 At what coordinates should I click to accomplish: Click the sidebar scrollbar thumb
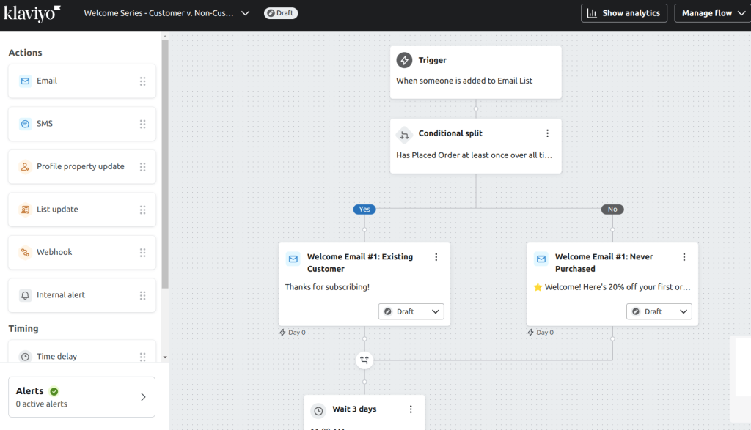tap(165, 164)
